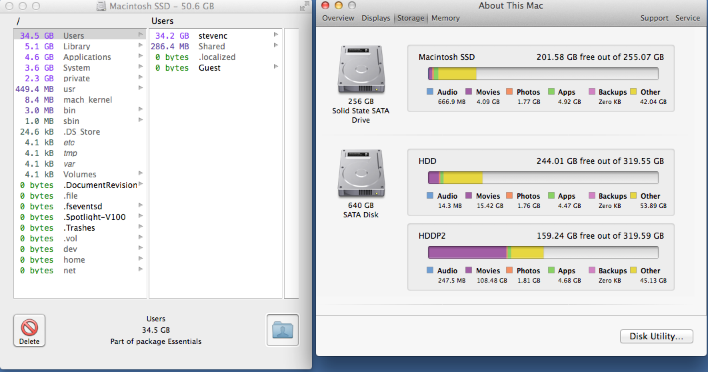Select the .DS_Store file row
Image resolution: width=708 pixels, height=372 pixels.
pyautogui.click(x=80, y=132)
